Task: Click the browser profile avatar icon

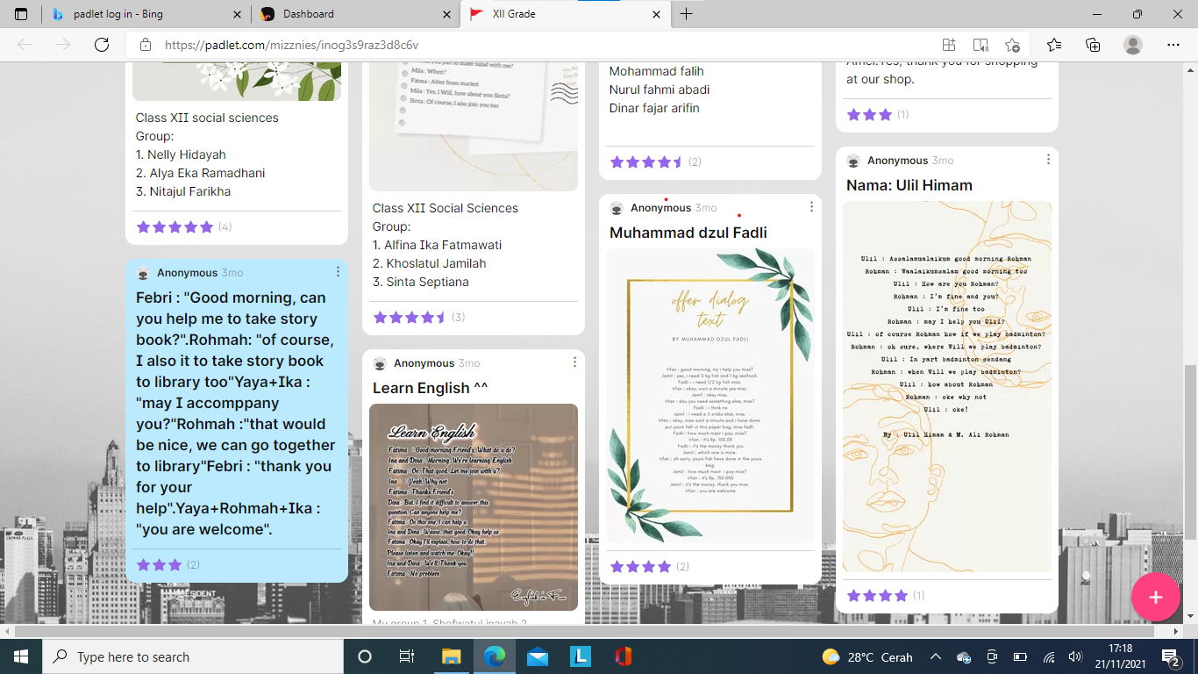Action: [x=1133, y=45]
